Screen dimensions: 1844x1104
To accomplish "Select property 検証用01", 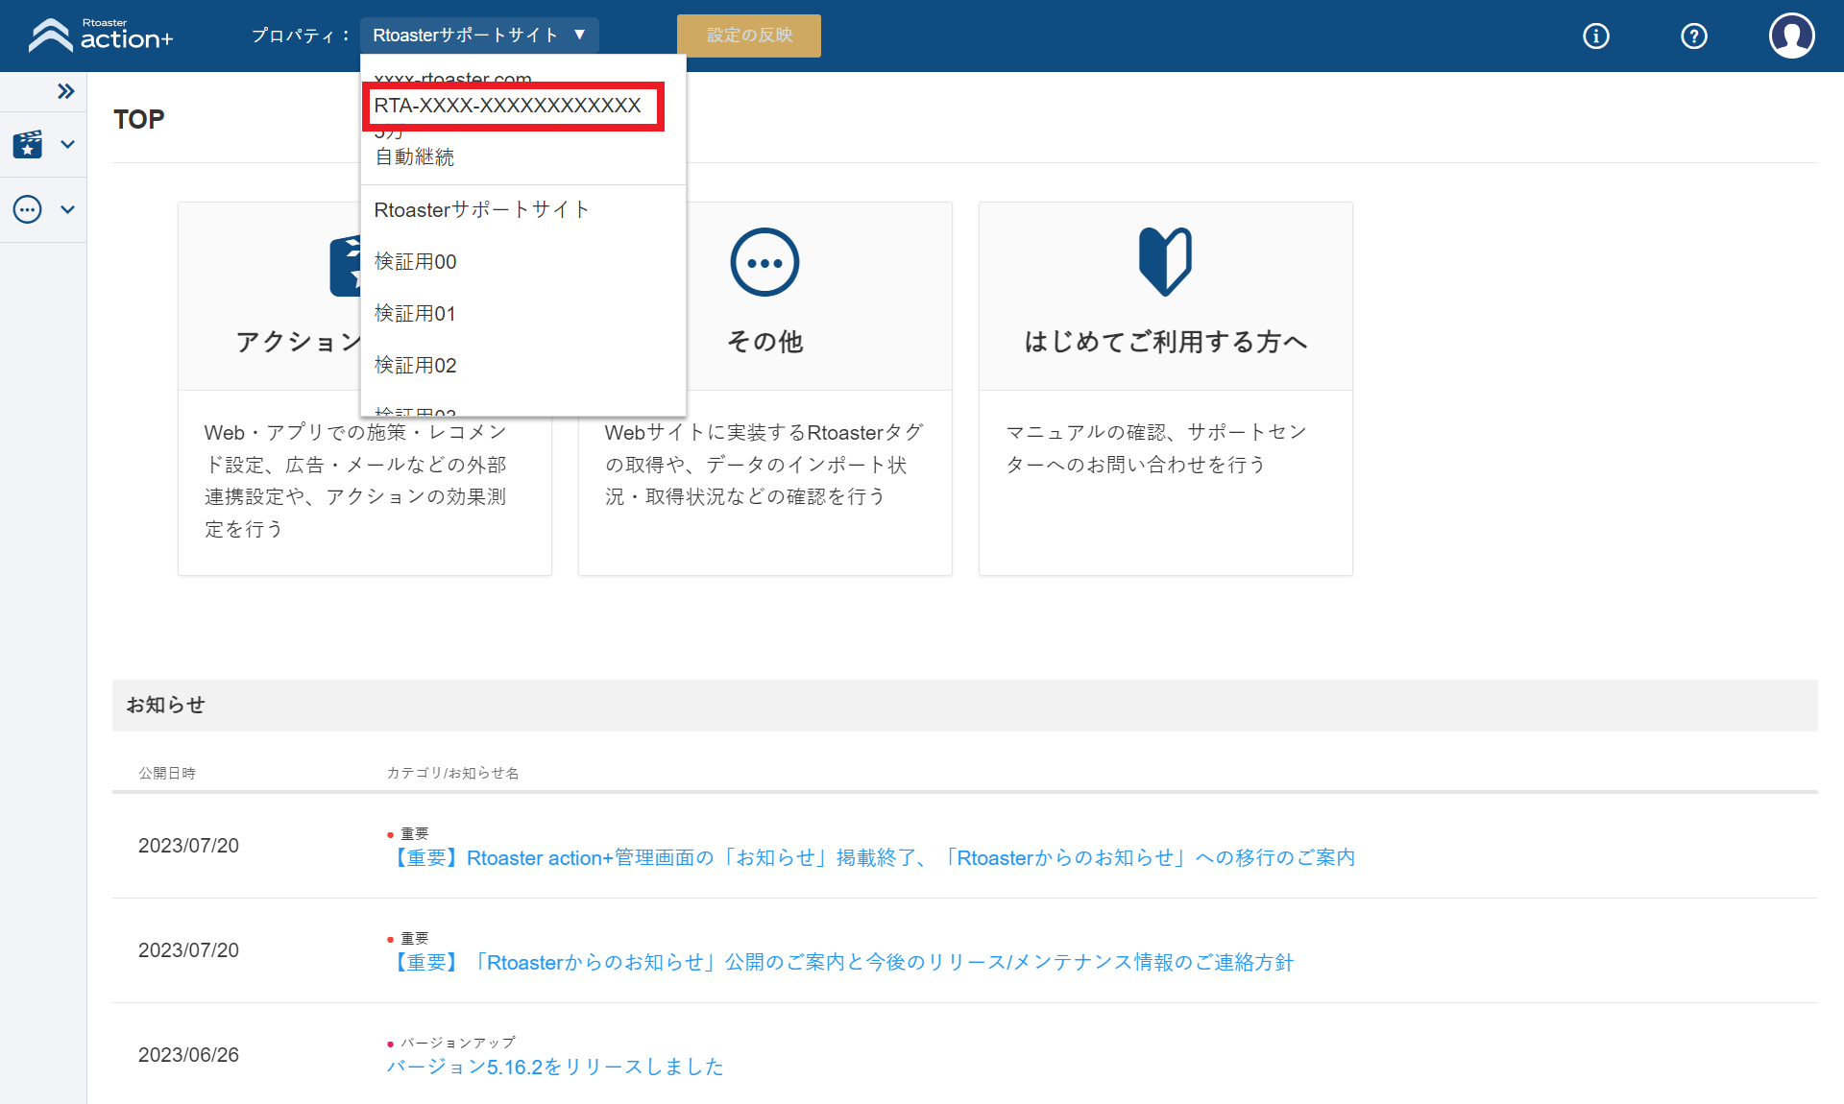I will point(522,313).
